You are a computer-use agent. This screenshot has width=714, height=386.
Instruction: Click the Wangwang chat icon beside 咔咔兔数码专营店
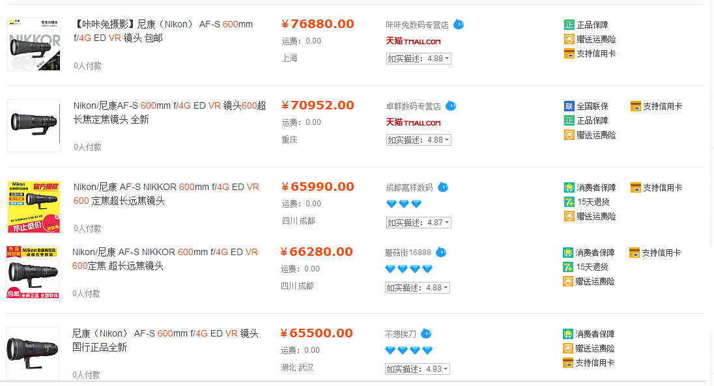459,25
